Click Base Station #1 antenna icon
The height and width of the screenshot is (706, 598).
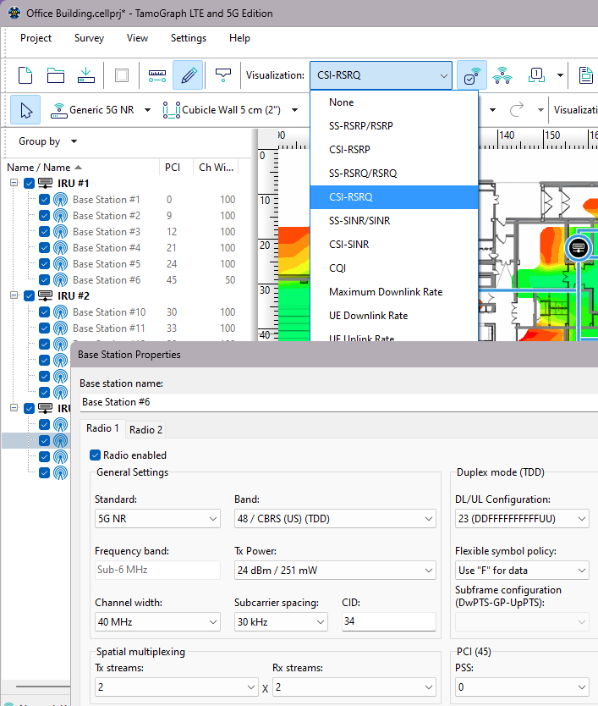pyautogui.click(x=60, y=200)
